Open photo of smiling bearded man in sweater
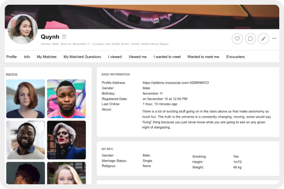 pos(26,140)
